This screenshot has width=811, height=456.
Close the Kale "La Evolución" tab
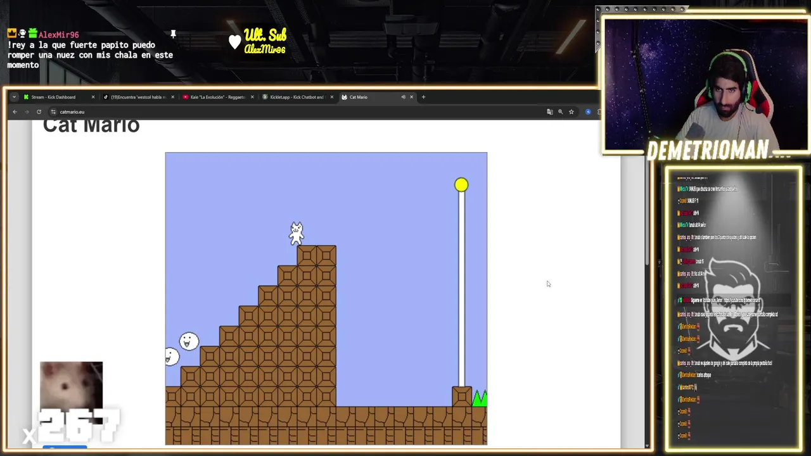tap(252, 97)
